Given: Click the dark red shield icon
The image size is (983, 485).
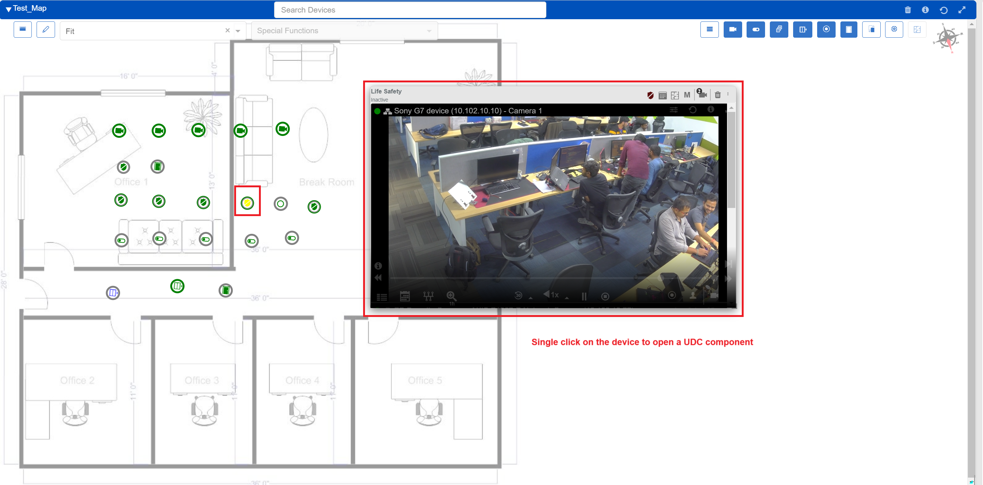Looking at the screenshot, I should [650, 95].
